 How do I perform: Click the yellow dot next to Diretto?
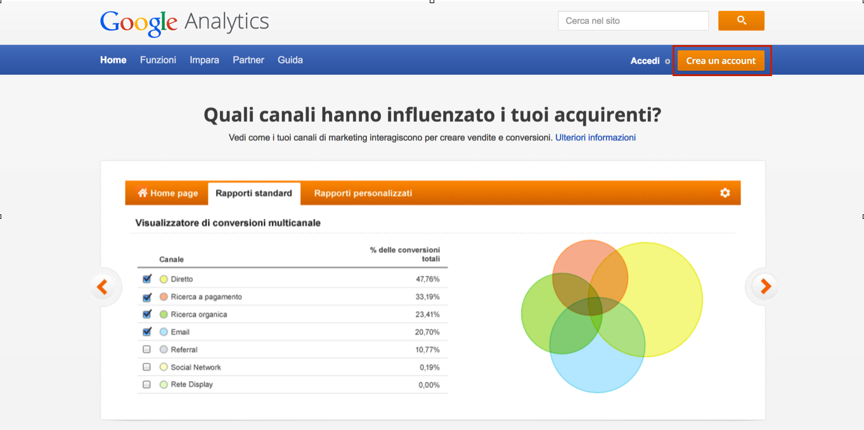(x=164, y=279)
